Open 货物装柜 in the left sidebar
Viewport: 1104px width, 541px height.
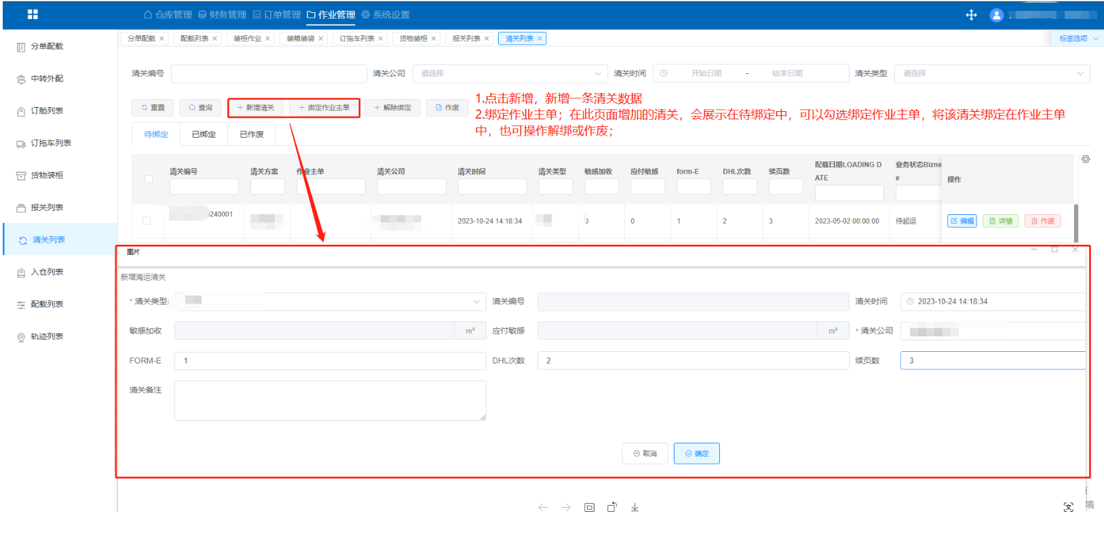click(x=47, y=176)
